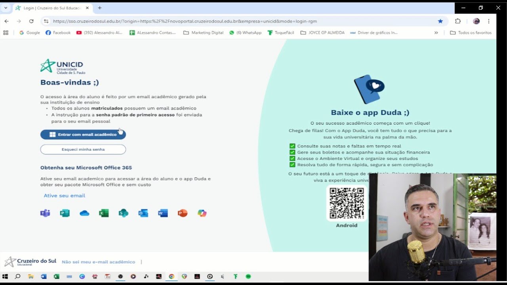Image resolution: width=507 pixels, height=285 pixels.
Task: Open the Chrome profile avatar
Action: (x=476, y=21)
